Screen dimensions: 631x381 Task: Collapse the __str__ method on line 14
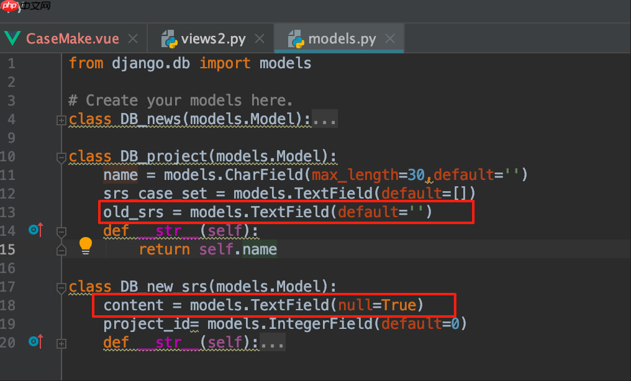pyautogui.click(x=61, y=232)
